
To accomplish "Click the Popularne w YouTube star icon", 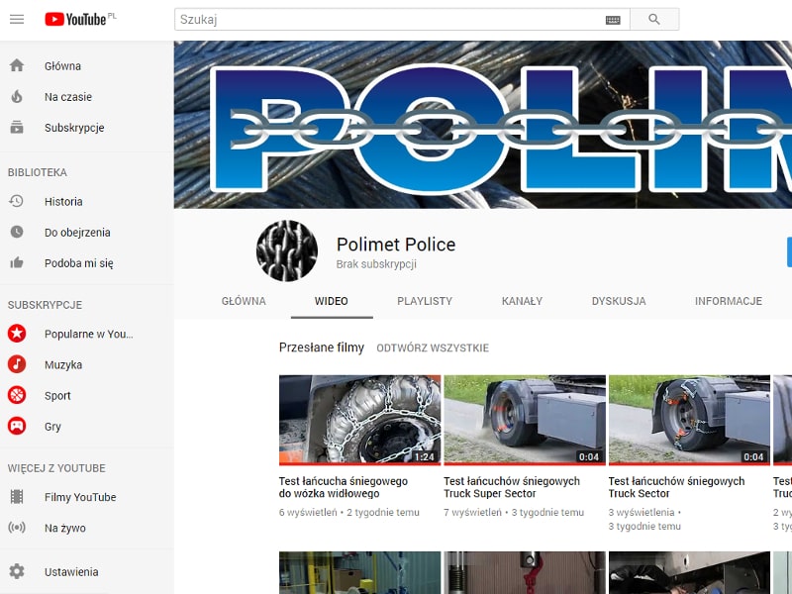I will [17, 334].
